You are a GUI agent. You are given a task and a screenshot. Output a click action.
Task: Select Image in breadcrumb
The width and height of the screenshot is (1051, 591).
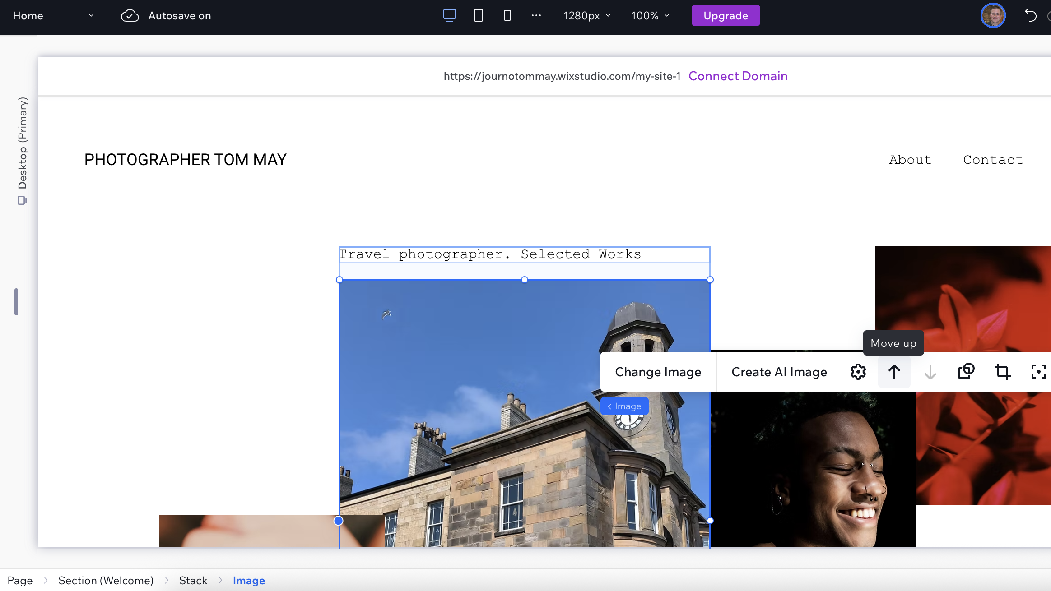click(x=249, y=580)
